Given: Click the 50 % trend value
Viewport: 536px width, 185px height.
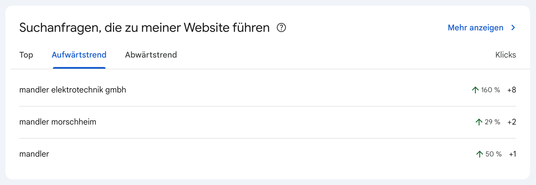Looking at the screenshot, I should (x=493, y=154).
